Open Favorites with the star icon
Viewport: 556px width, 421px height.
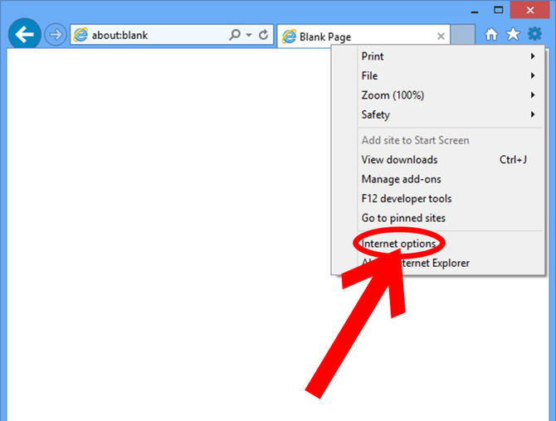click(513, 34)
